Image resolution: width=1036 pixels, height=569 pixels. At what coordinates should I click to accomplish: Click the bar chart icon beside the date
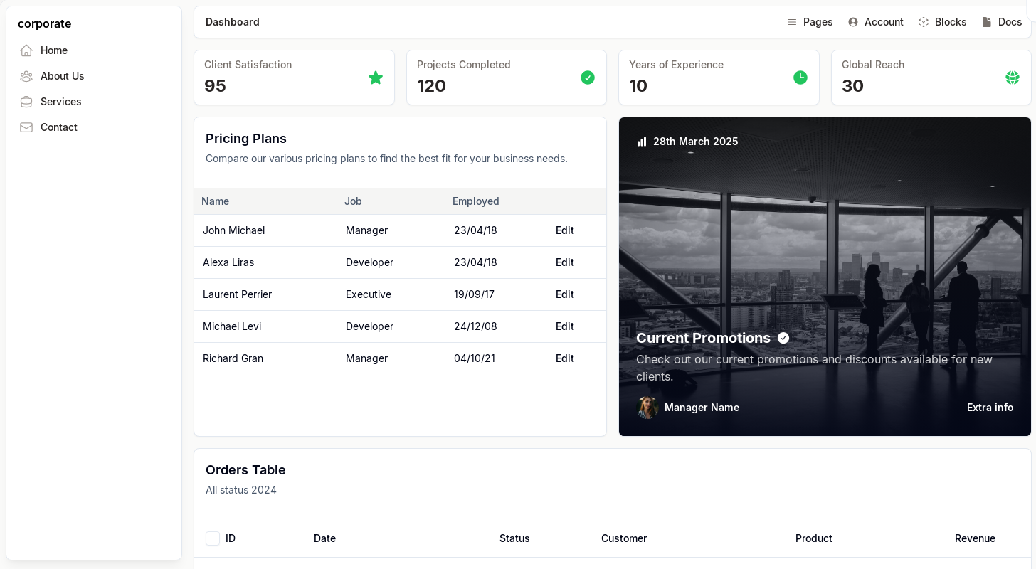(x=642, y=142)
